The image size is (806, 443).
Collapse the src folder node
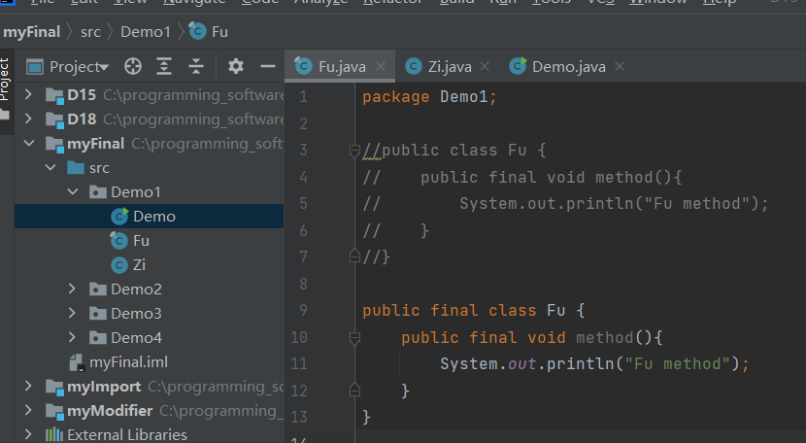[x=50, y=168]
